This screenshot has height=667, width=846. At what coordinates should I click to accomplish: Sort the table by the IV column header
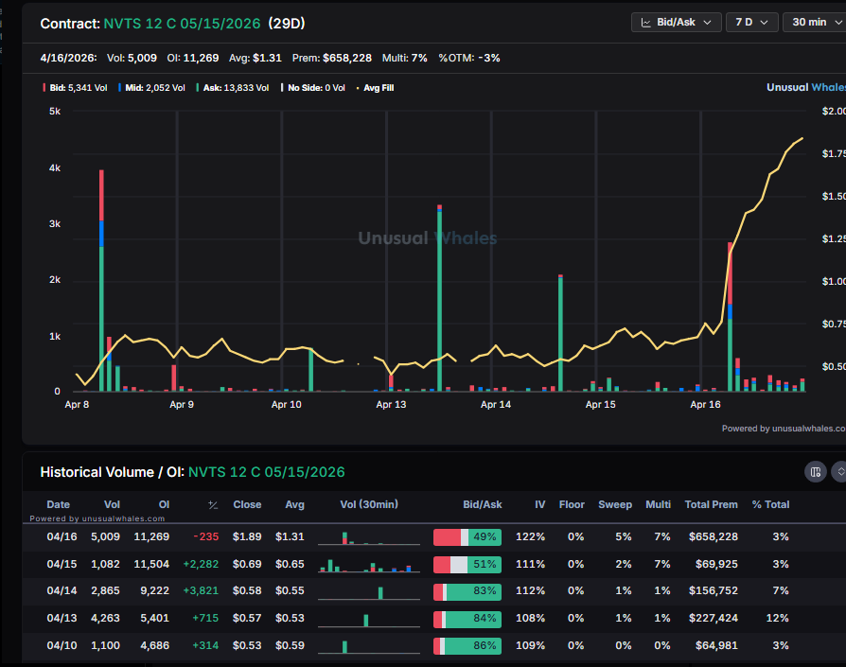(x=539, y=504)
